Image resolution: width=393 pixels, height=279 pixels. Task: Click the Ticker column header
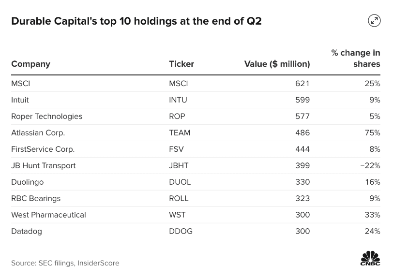click(181, 64)
